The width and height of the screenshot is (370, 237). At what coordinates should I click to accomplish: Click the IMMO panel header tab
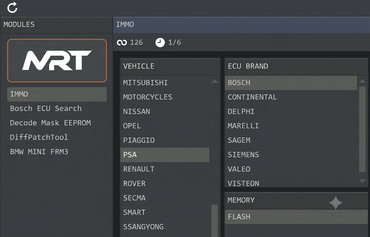tap(242, 25)
